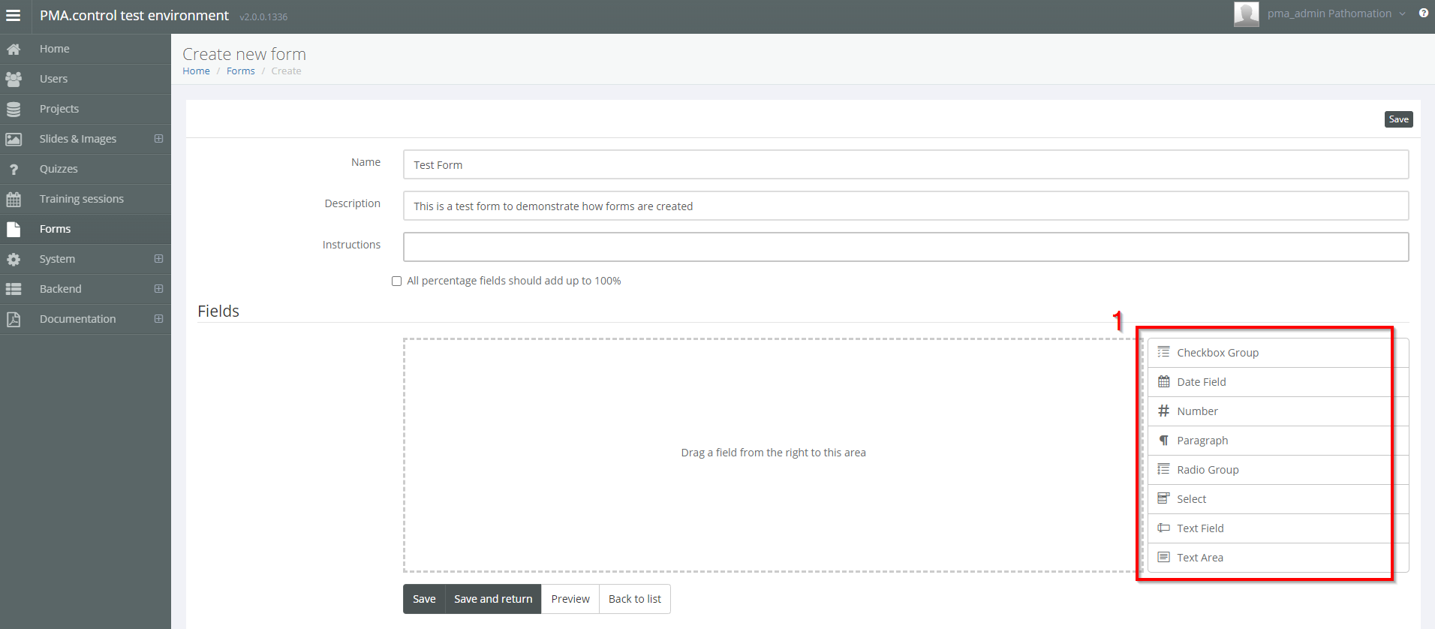
Task: Click the Text Area field icon
Action: [1163, 557]
